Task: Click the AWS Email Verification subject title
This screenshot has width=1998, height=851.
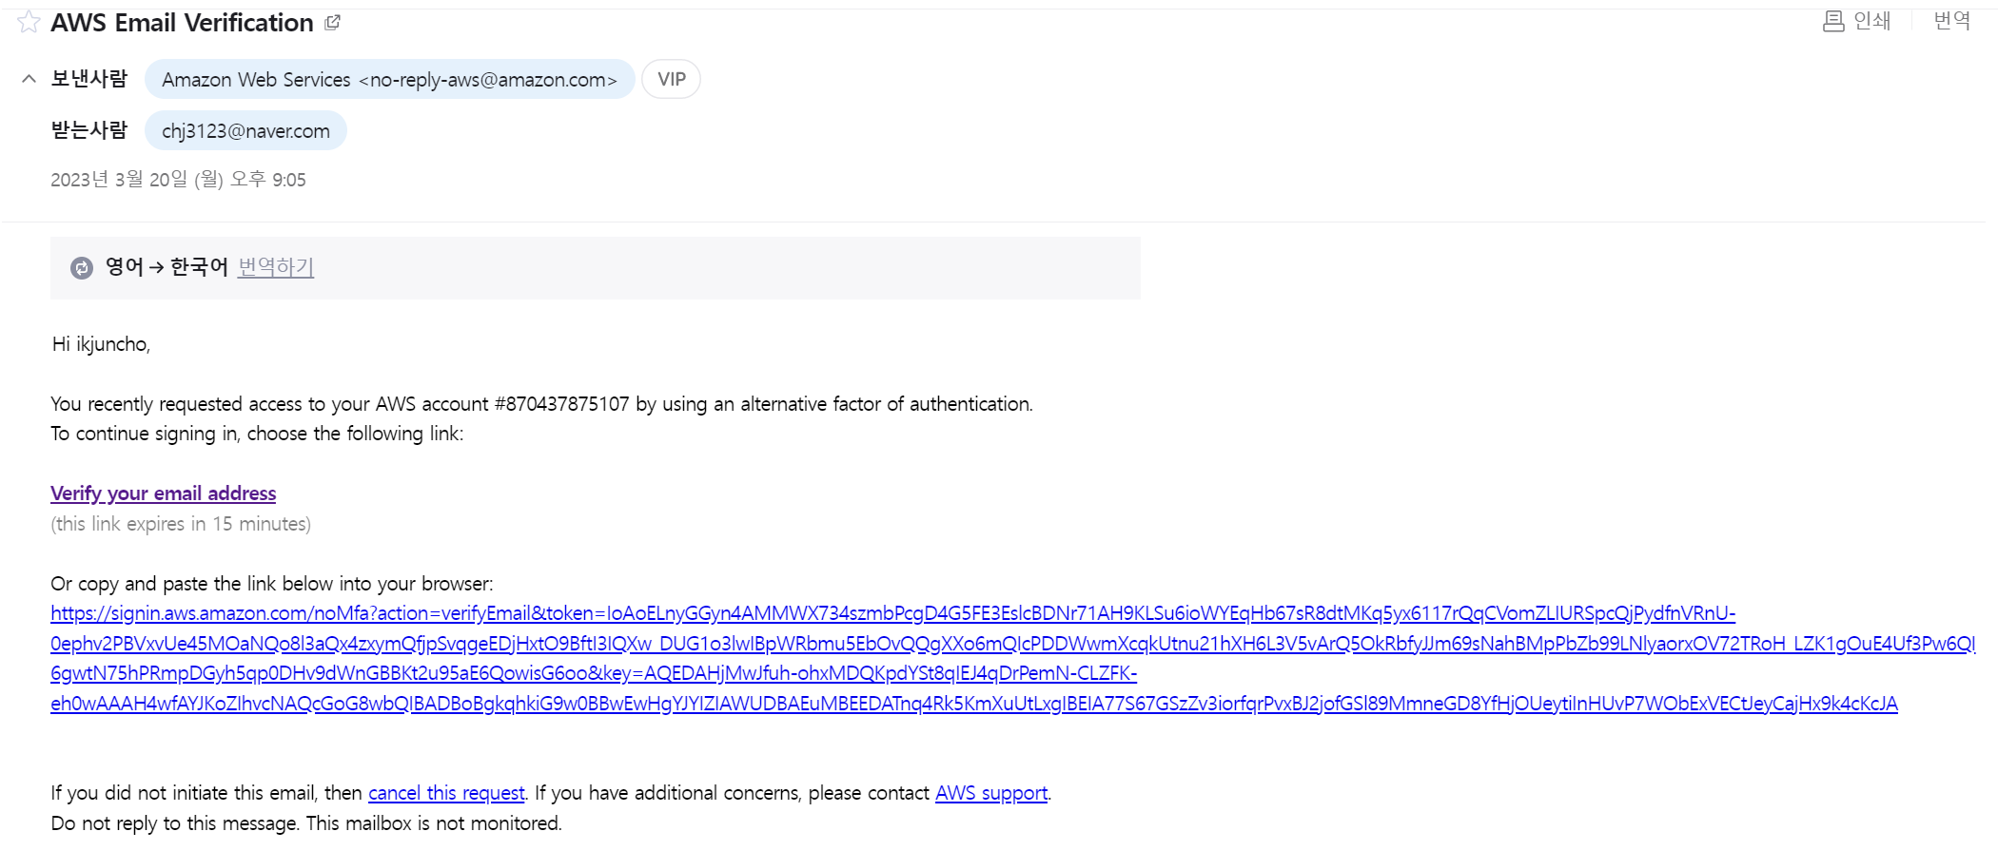Action: pos(182,23)
